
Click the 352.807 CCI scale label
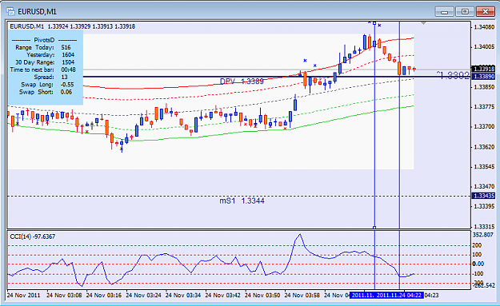click(482, 235)
